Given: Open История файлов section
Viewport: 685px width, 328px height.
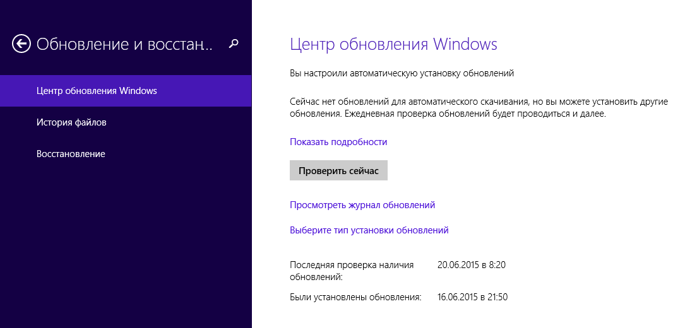Looking at the screenshot, I should pyautogui.click(x=126, y=122).
